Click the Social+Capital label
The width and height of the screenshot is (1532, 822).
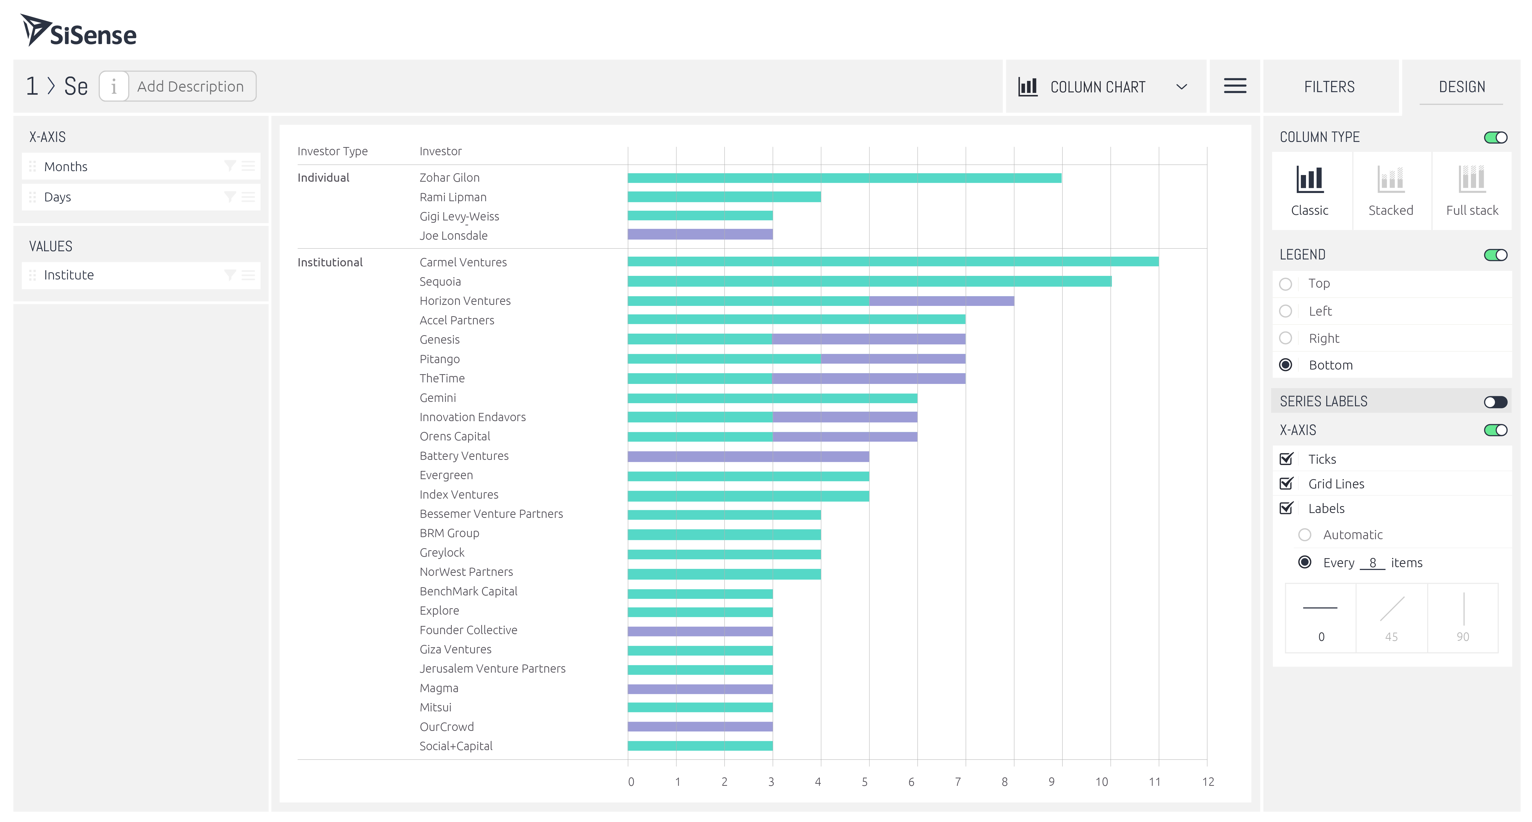(456, 746)
